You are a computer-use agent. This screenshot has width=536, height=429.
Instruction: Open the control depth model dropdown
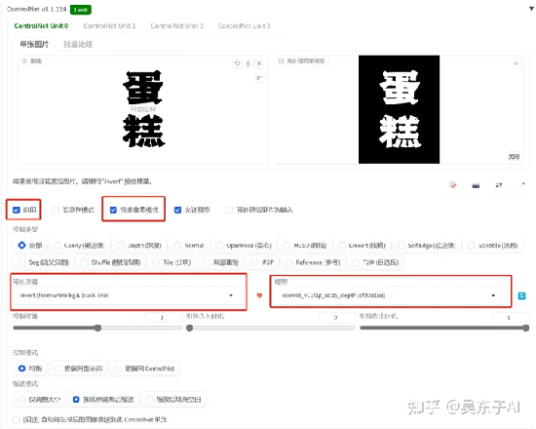point(389,295)
